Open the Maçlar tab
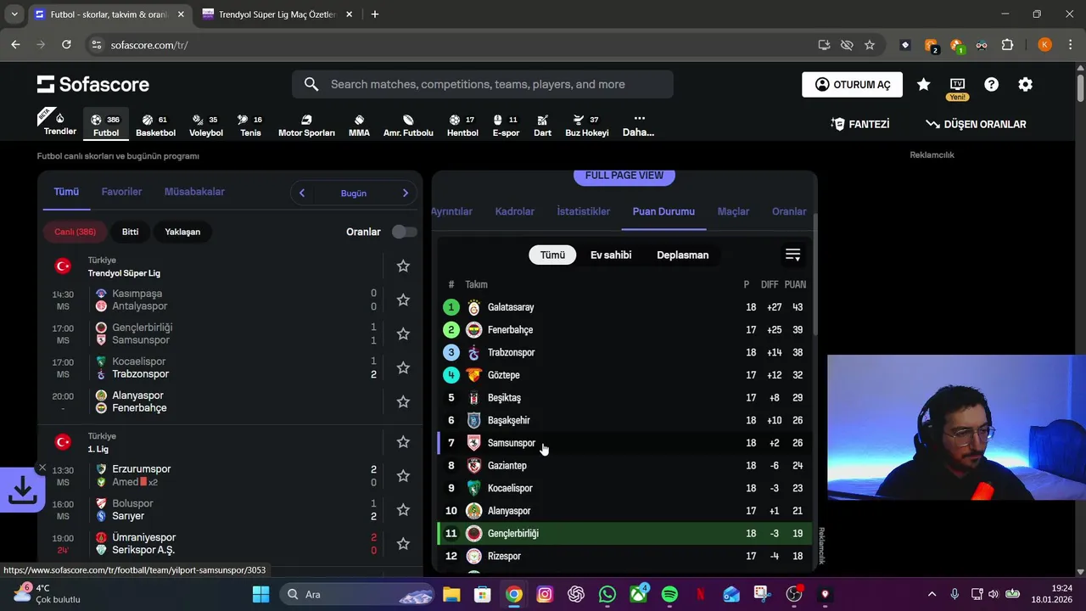The width and height of the screenshot is (1086, 611). (x=733, y=211)
